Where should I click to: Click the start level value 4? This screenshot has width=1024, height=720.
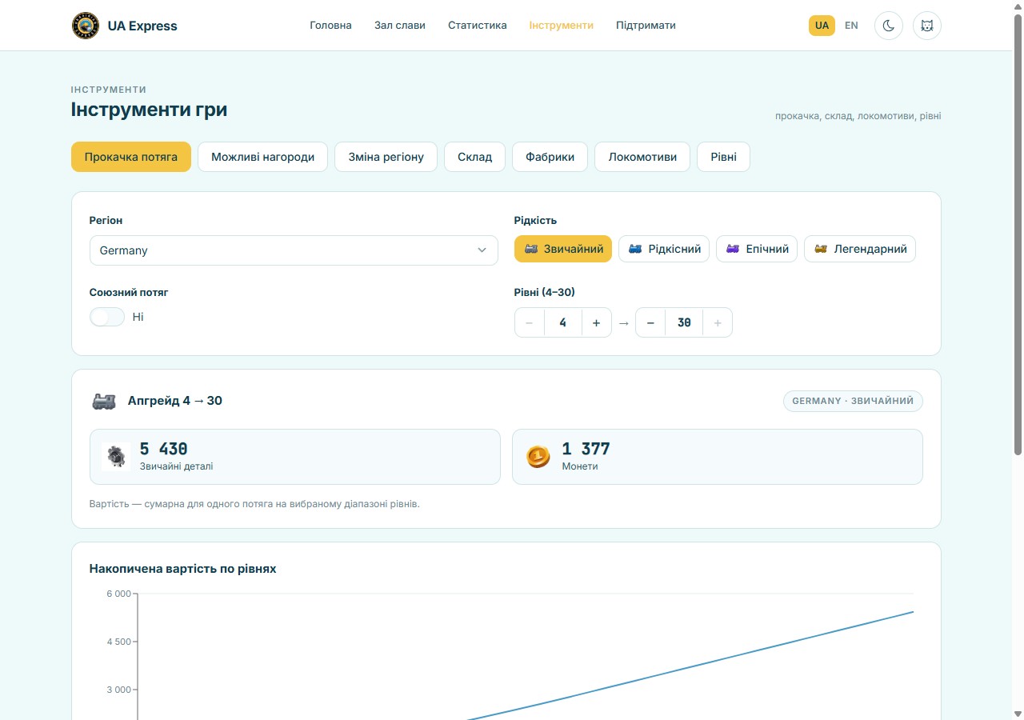[563, 322]
